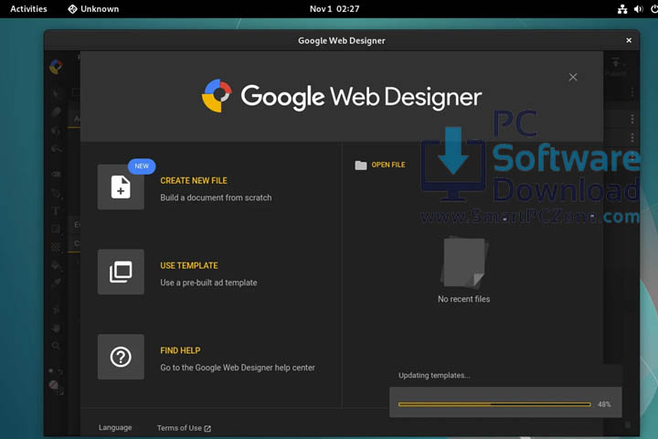Click the 'Use a pre-built ad template' text

[208, 283]
